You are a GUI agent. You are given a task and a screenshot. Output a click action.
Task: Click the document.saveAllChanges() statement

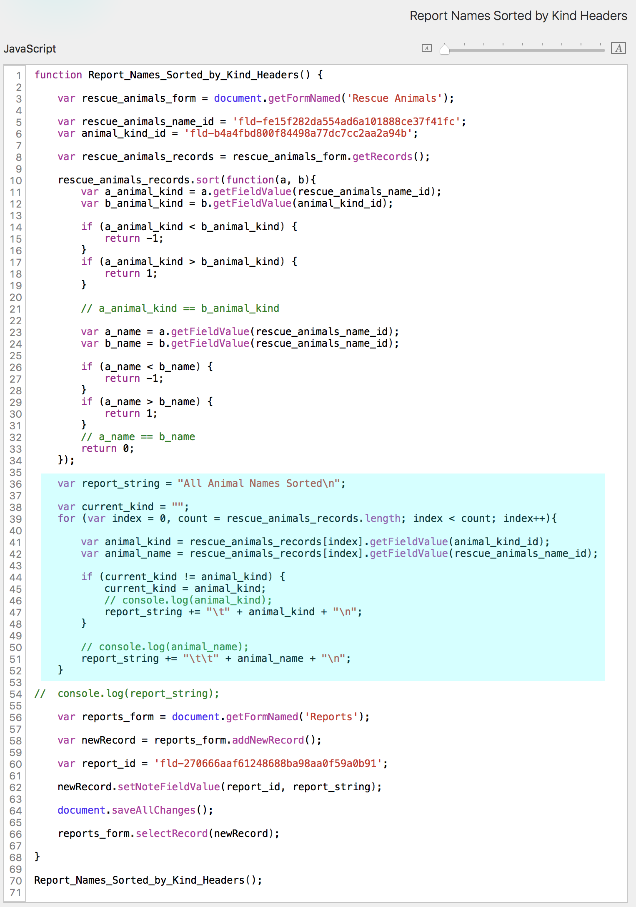[135, 810]
